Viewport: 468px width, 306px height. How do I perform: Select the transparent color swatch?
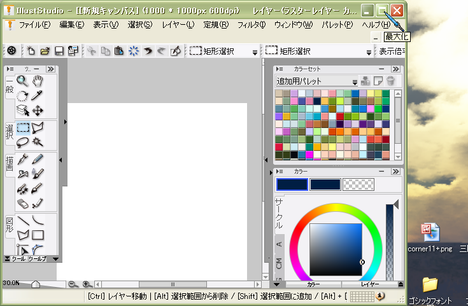tap(358, 184)
